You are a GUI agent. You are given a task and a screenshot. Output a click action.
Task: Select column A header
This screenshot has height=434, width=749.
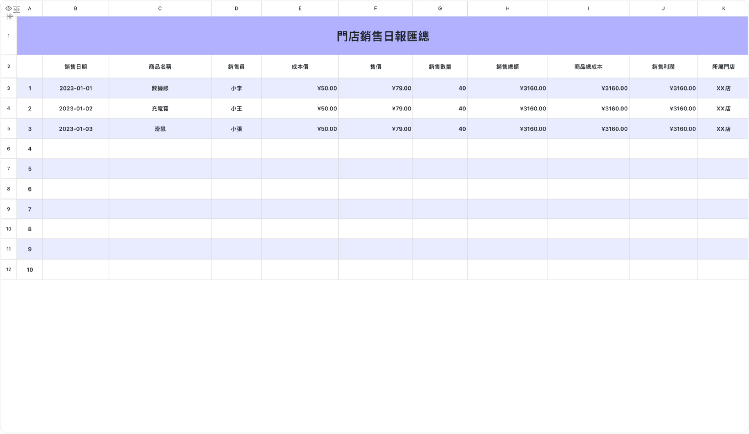pos(30,9)
